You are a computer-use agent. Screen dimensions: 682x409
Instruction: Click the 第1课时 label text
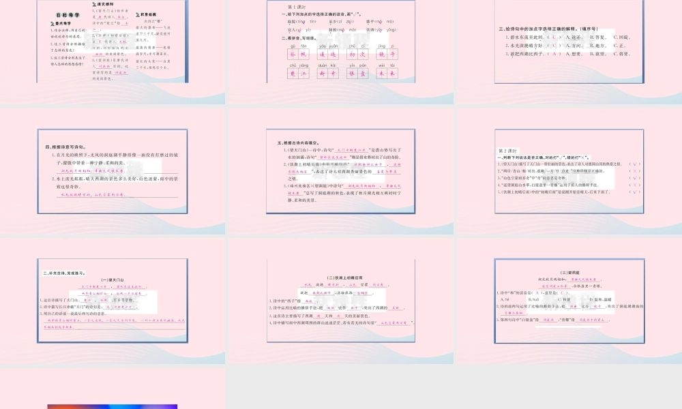297,7
